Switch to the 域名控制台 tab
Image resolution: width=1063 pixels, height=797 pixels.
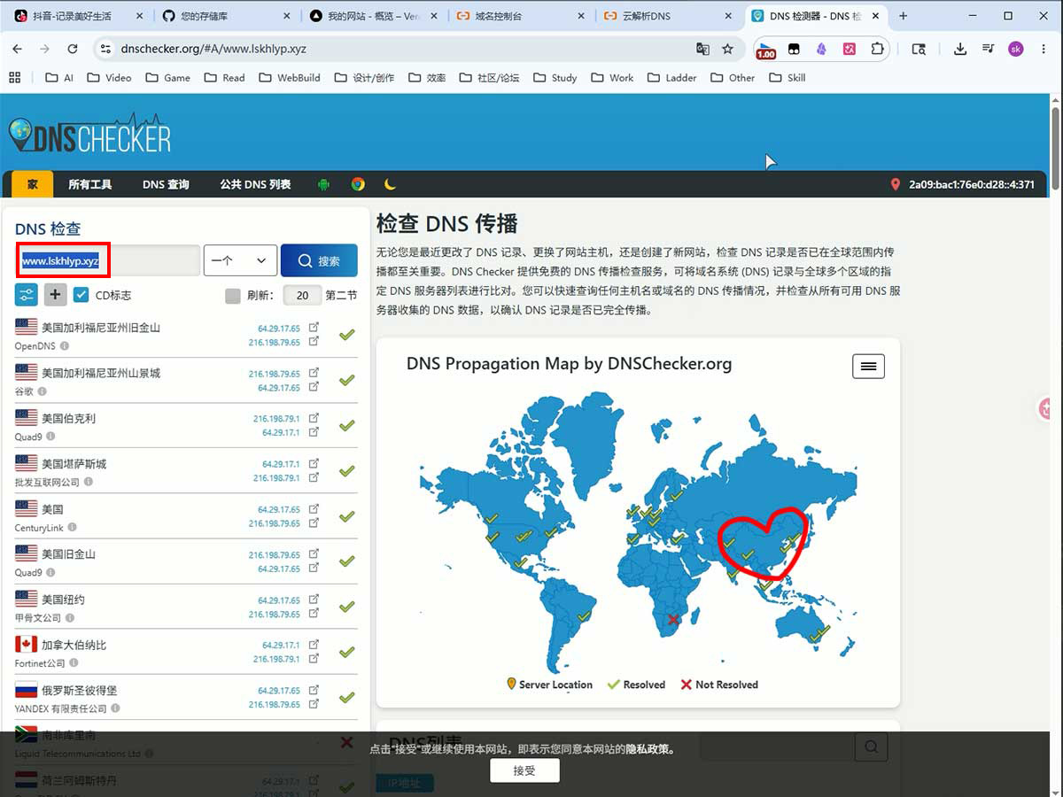point(521,16)
